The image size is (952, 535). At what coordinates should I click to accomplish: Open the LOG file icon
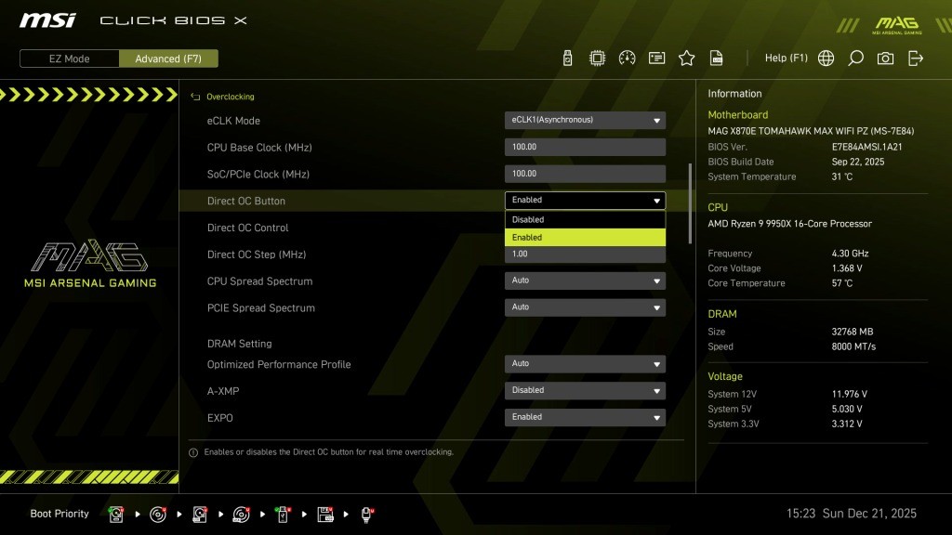click(x=717, y=59)
